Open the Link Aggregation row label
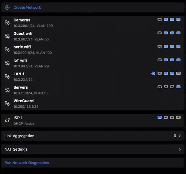This screenshot has width=186, height=174. (19, 136)
